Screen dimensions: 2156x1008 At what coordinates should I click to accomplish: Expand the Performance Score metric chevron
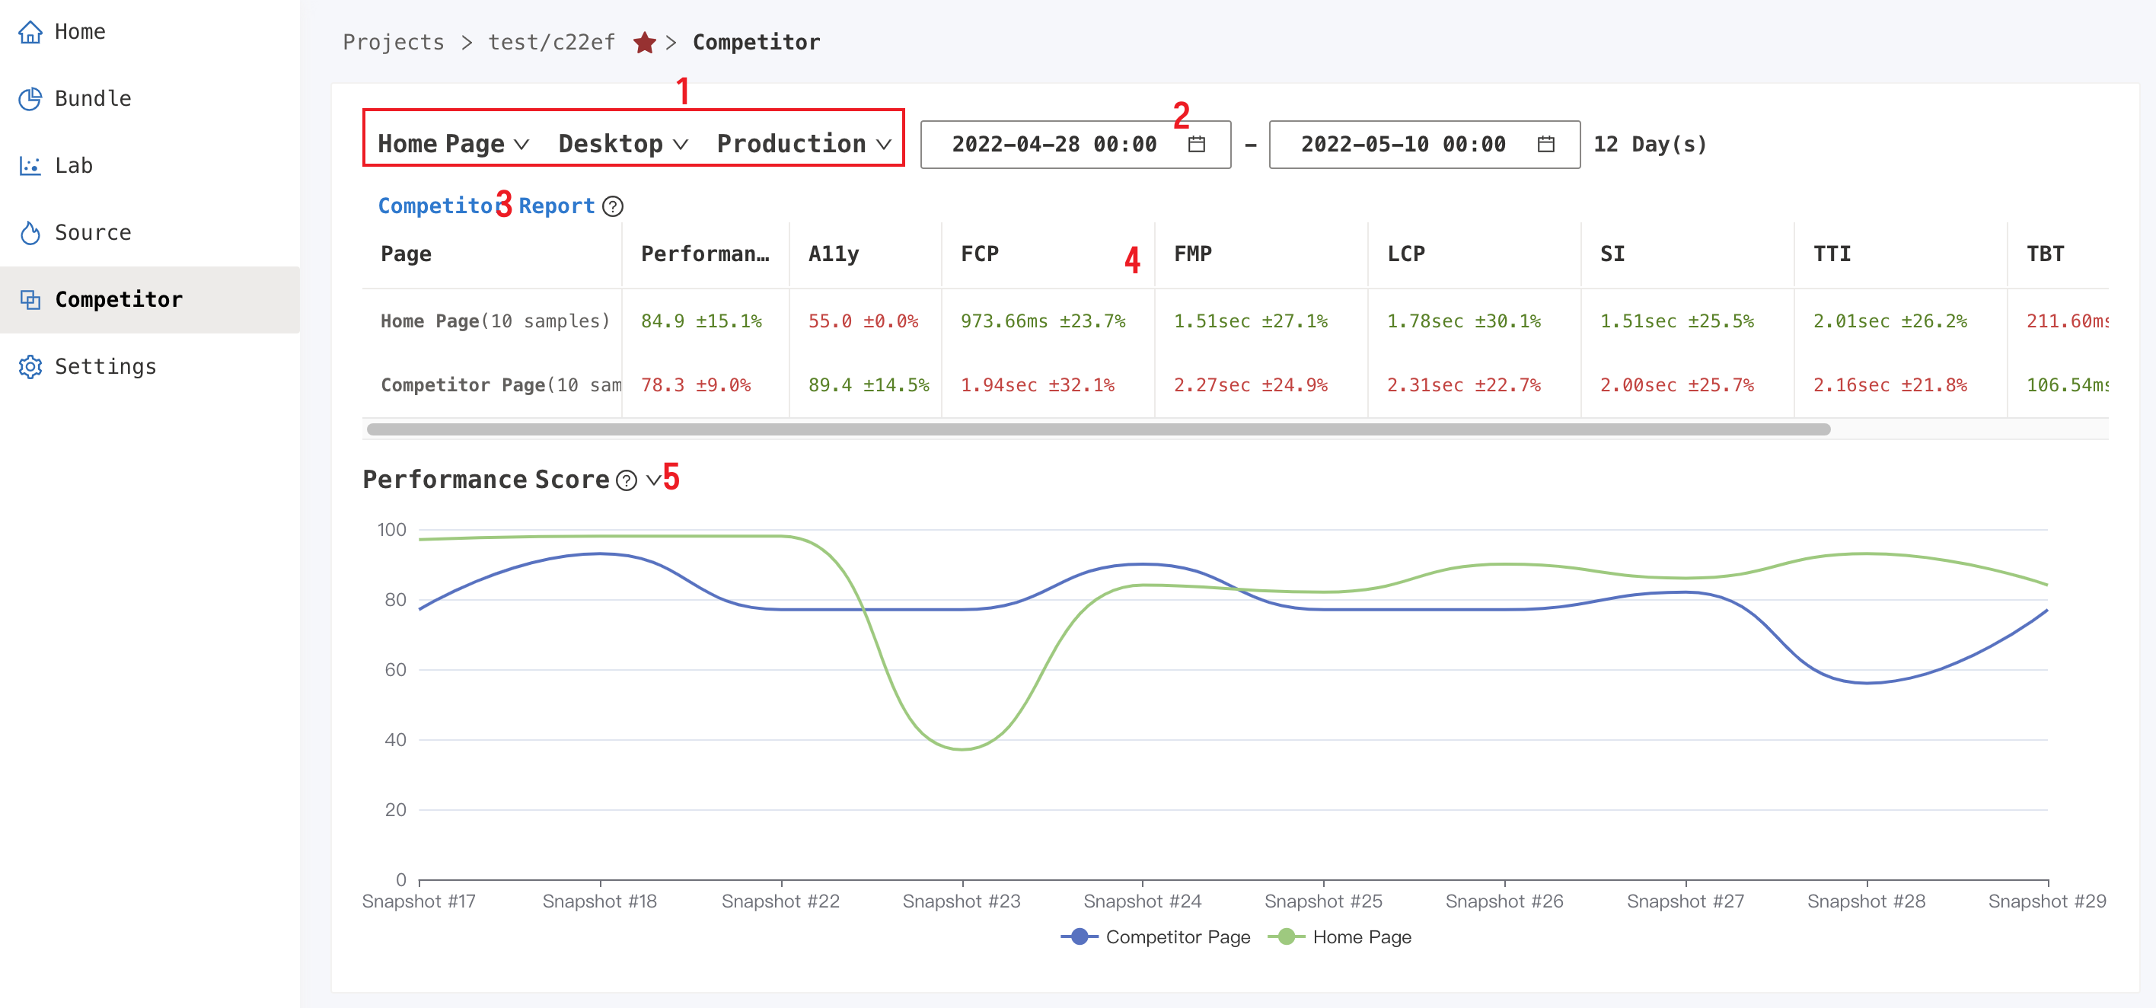[x=654, y=480]
